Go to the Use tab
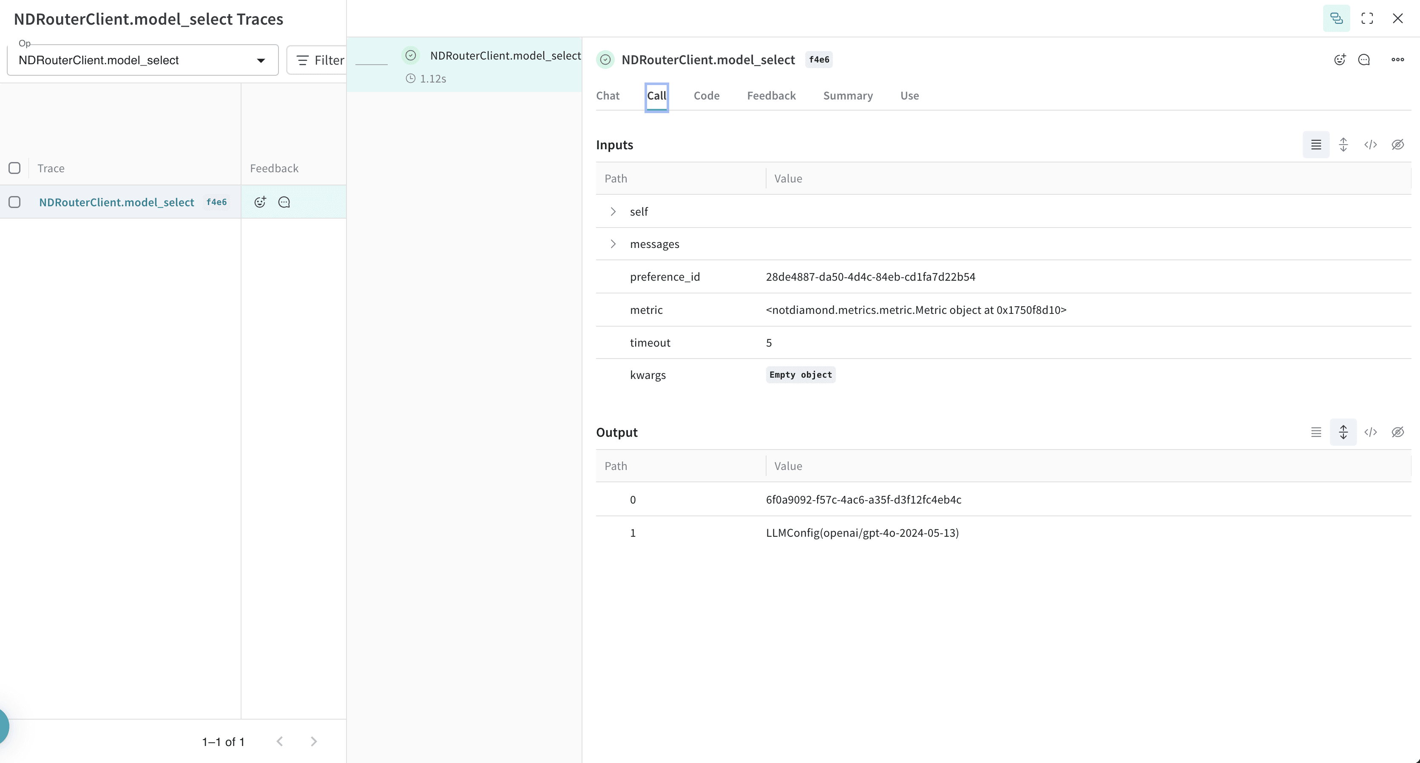The image size is (1420, 763). [909, 96]
